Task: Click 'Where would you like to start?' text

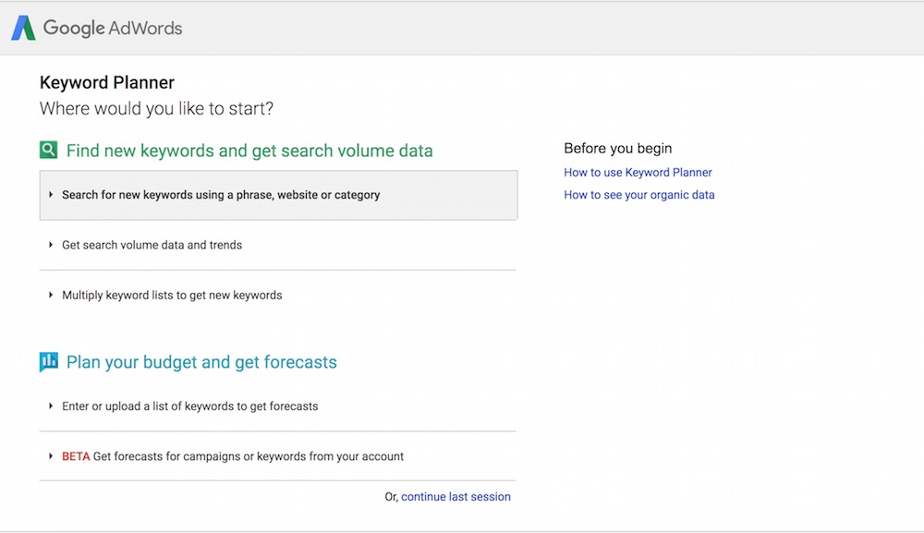Action: coord(156,109)
